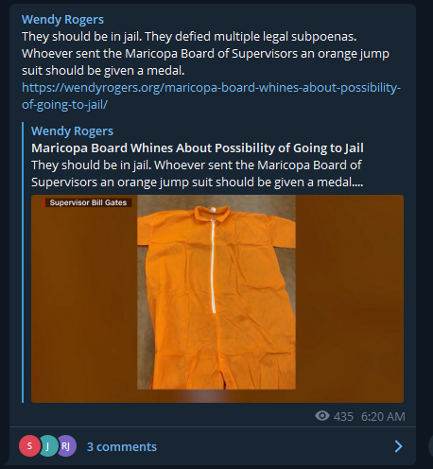Open the Wendy Rogers link preview site name
433x469 pixels.
[72, 131]
